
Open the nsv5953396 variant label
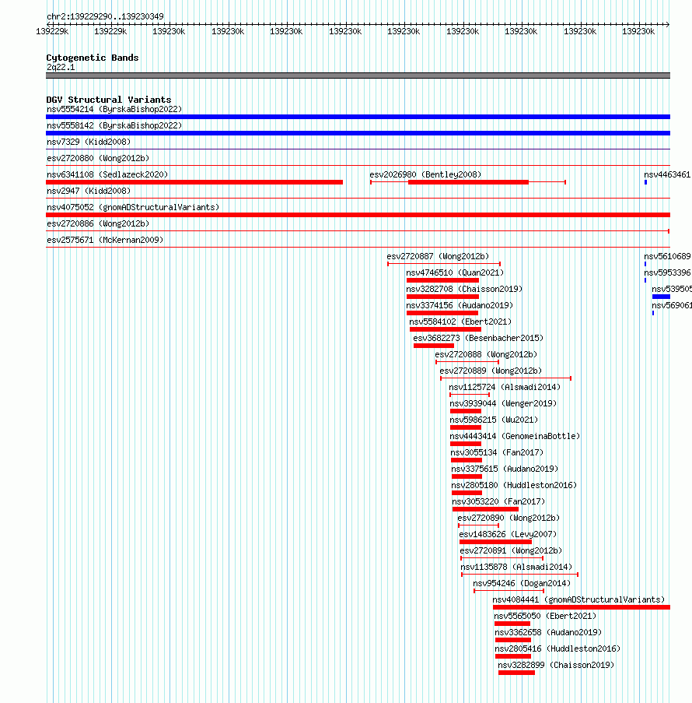[x=668, y=272]
